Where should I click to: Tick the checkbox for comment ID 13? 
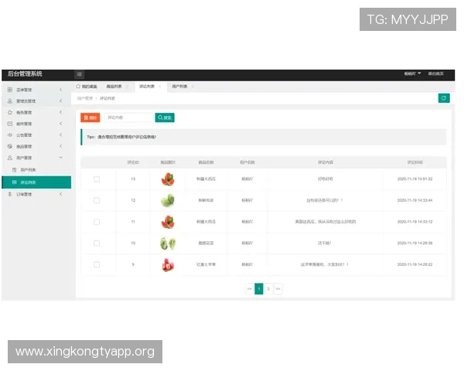[x=97, y=179]
